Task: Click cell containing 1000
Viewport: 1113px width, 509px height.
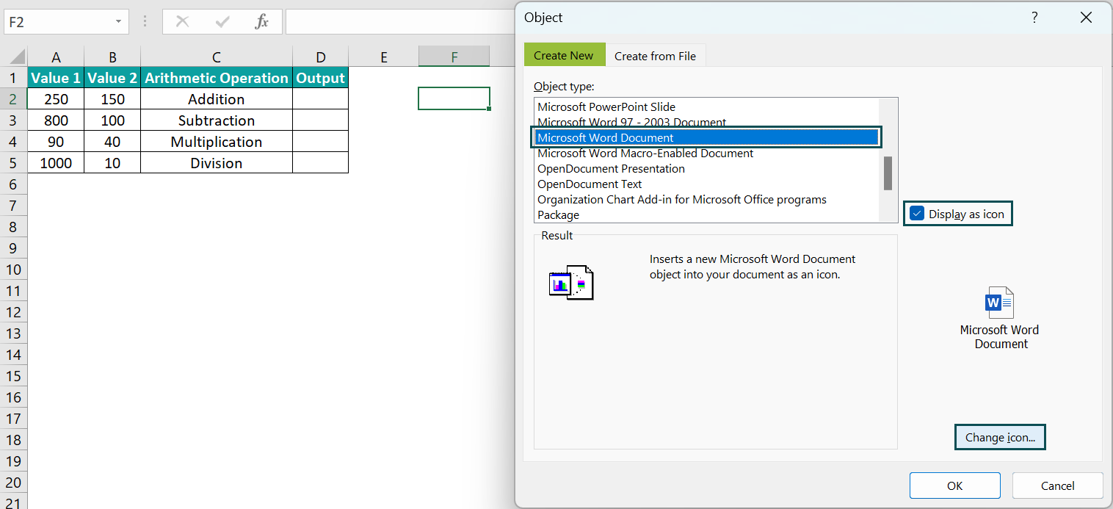Action: 56,163
